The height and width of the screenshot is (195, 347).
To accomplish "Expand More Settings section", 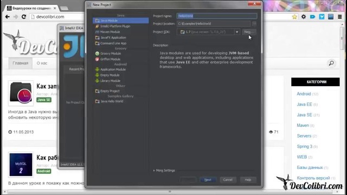I will point(164,171).
